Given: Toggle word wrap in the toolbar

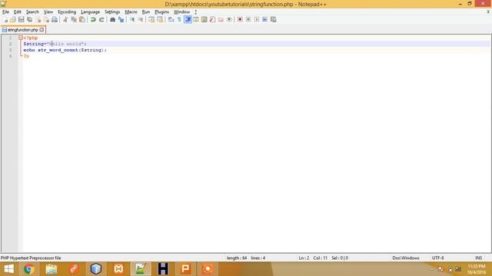Looking at the screenshot, I should tap(171, 19).
